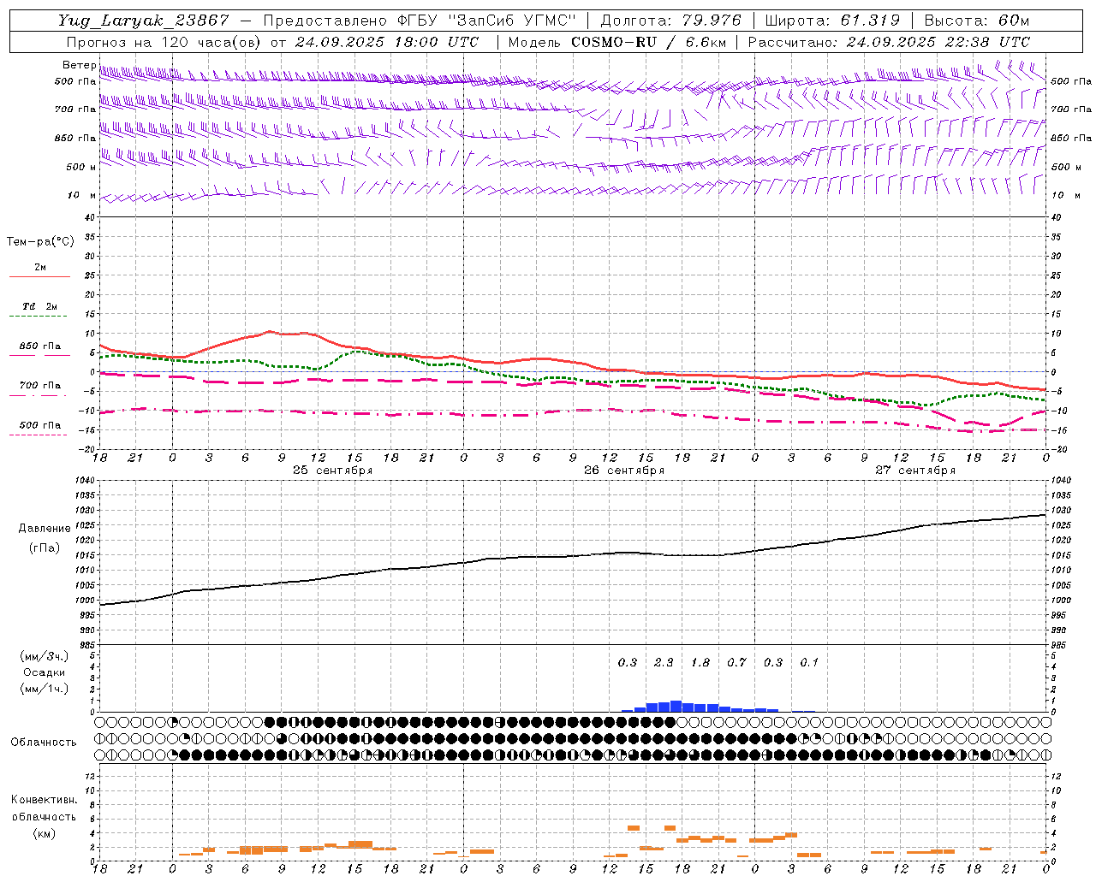Click the "Ветер" wind panel label
Image resolution: width=1096 pixels, height=876 pixels.
[x=79, y=65]
